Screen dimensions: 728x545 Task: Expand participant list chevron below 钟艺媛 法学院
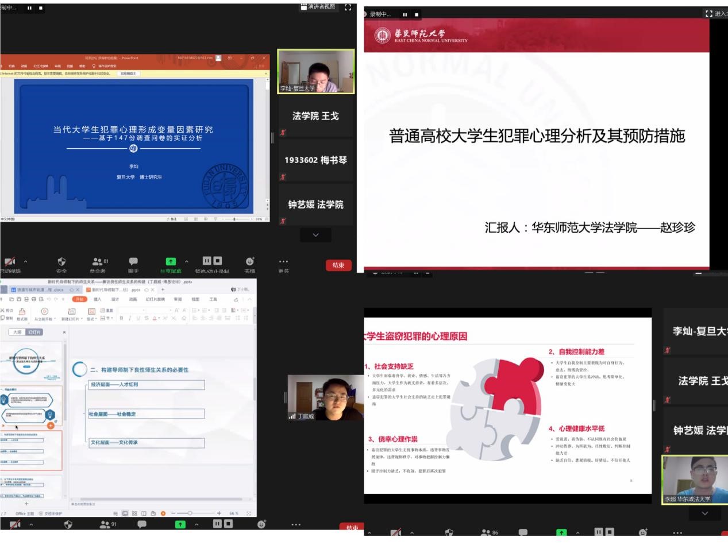(315, 235)
